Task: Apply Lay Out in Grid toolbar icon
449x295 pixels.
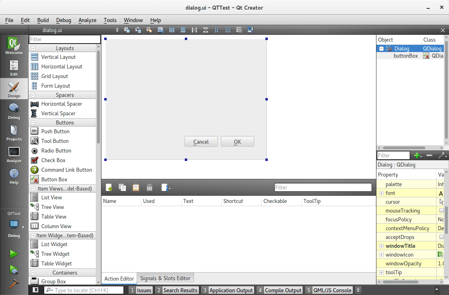Action: [228, 30]
